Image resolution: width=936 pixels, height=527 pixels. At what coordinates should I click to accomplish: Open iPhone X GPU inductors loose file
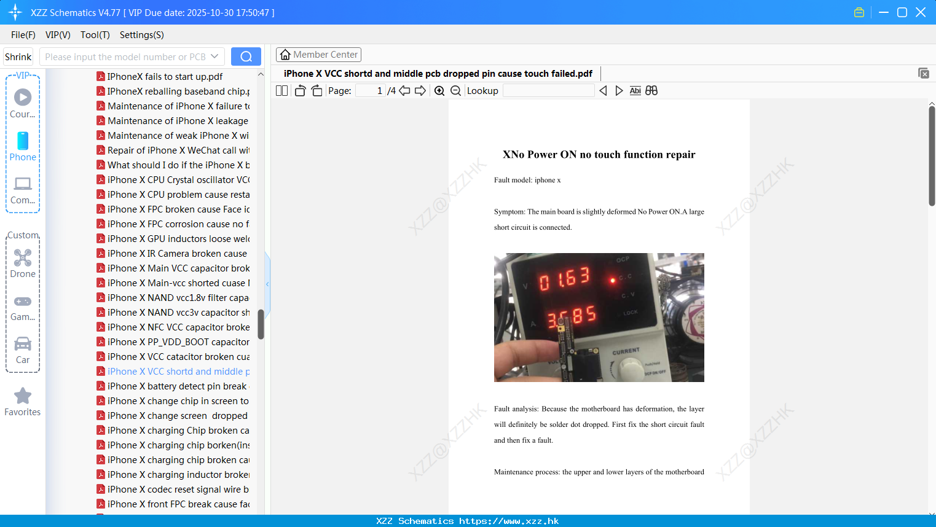click(x=173, y=239)
